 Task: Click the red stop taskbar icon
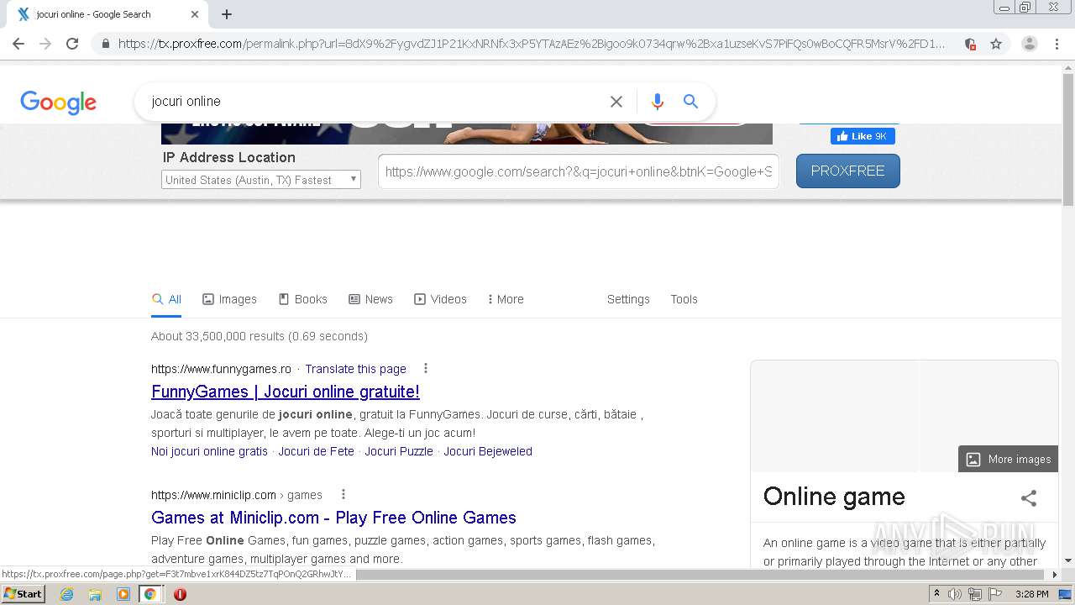pyautogui.click(x=180, y=594)
